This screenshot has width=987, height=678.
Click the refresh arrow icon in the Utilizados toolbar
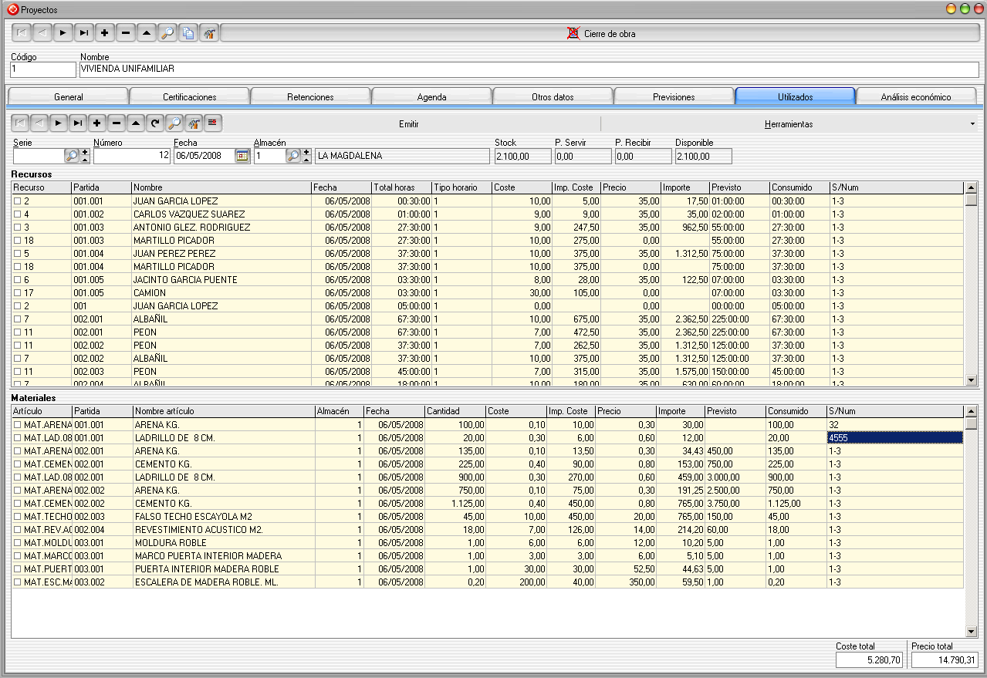click(156, 123)
